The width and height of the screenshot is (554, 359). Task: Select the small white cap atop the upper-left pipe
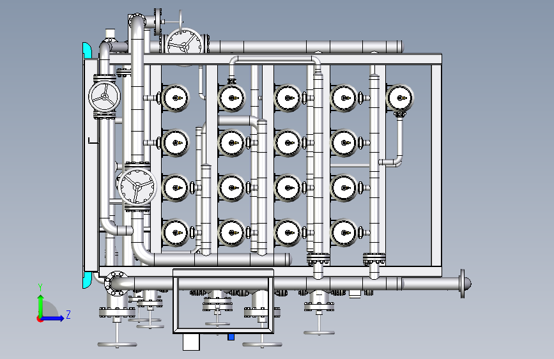coord(111,33)
